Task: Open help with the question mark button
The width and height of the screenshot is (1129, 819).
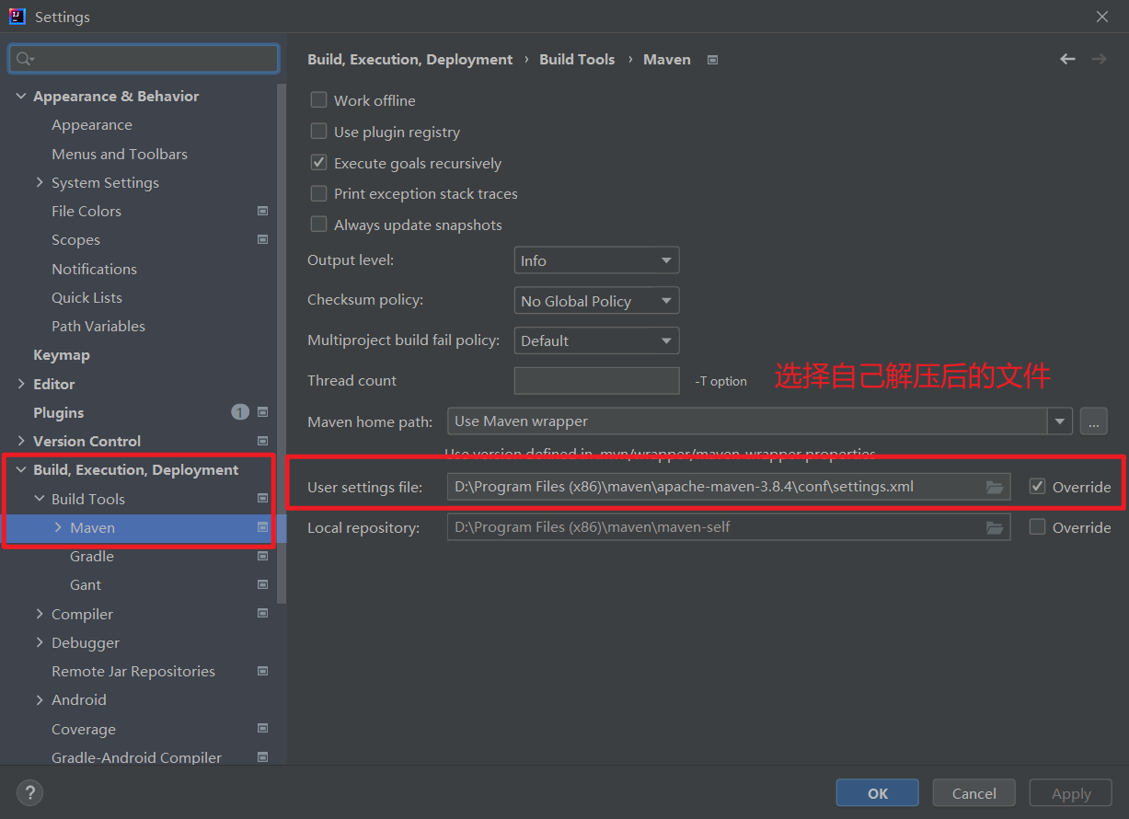Action: pos(29,792)
